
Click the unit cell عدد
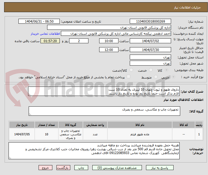(95, 134)
